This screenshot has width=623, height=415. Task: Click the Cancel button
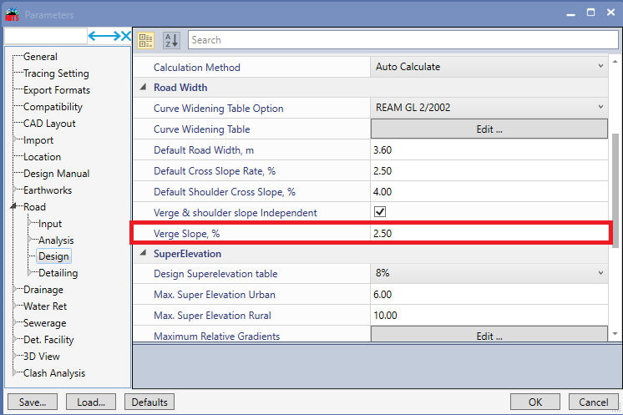(594, 402)
